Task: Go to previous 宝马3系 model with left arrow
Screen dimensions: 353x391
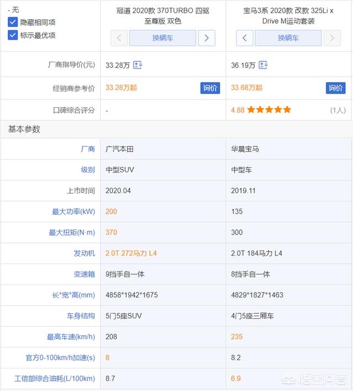Action: point(244,38)
